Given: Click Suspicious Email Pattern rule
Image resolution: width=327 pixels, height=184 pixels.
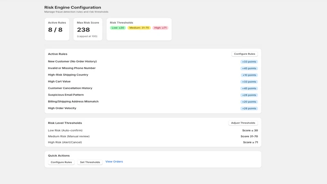Looking at the screenshot, I should pyautogui.click(x=66, y=95).
